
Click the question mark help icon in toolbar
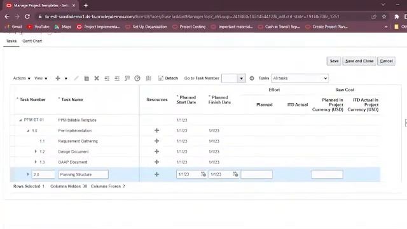click(137, 78)
